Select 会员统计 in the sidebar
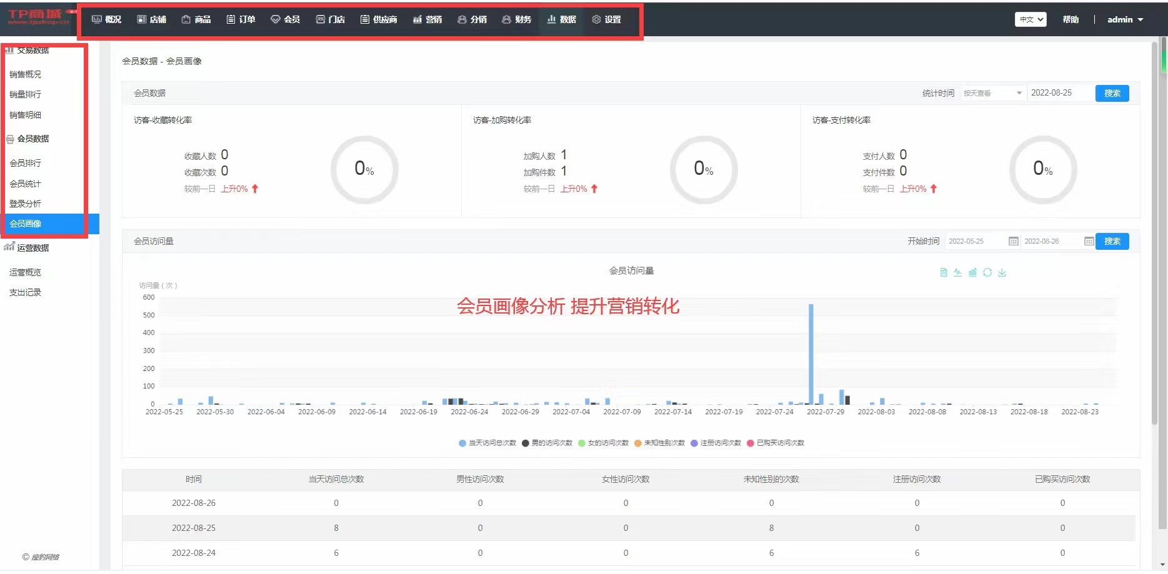The image size is (1168, 574). pos(26,184)
